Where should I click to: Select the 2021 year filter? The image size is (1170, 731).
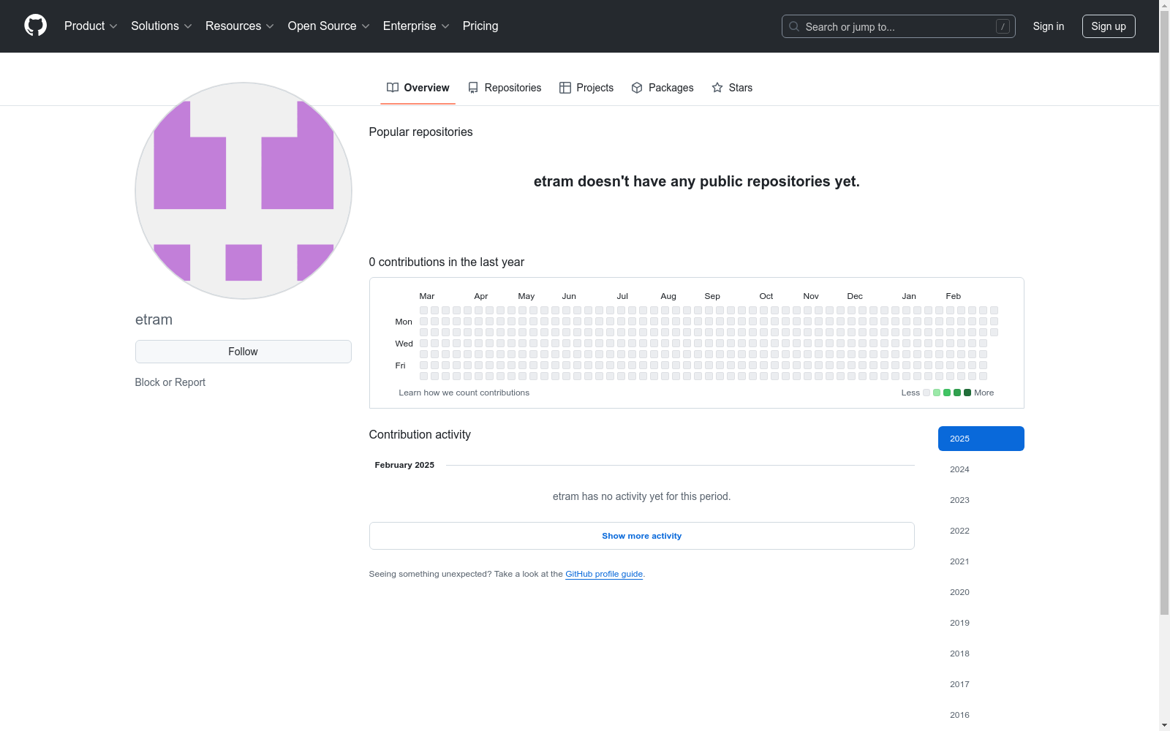pos(981,561)
